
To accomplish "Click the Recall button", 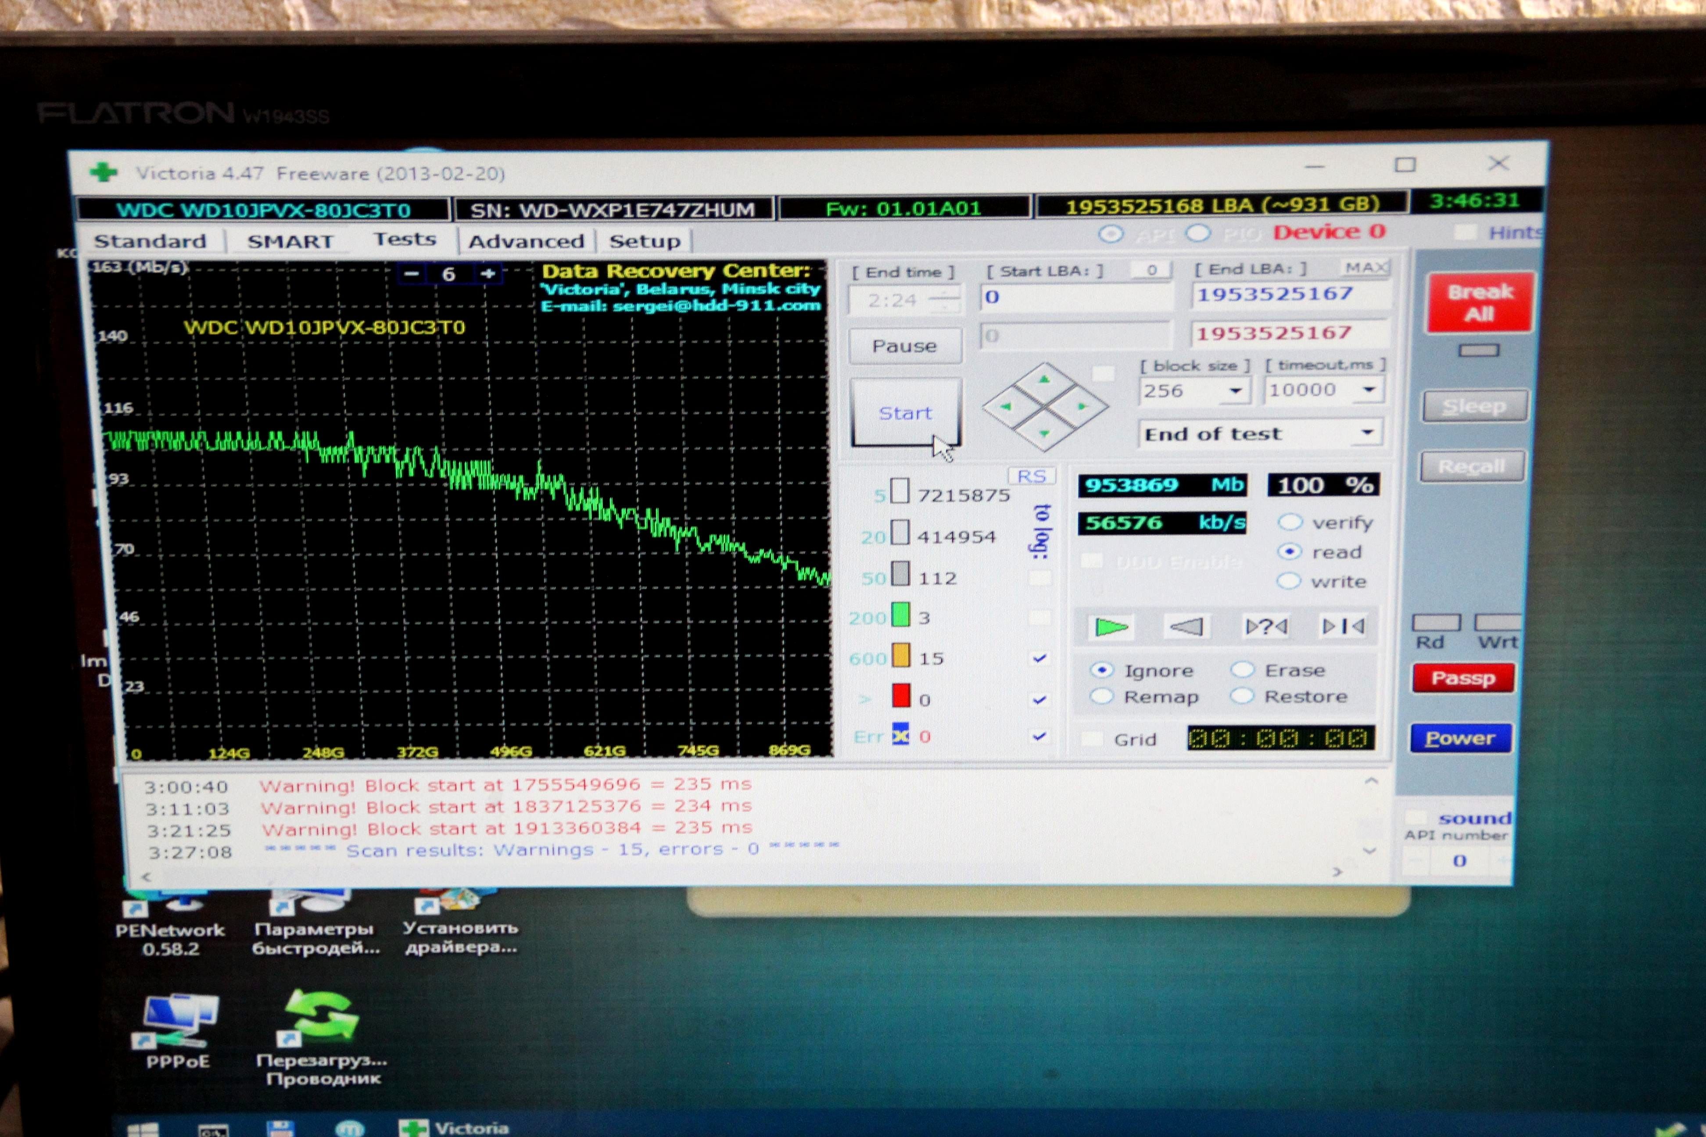I will [x=1472, y=466].
